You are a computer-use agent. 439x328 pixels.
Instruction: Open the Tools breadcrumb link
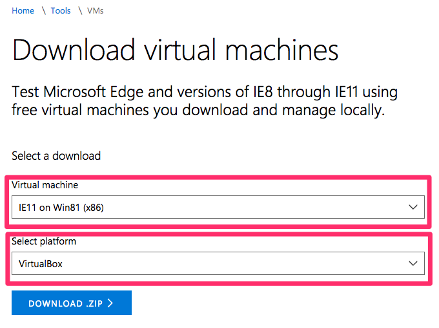click(x=61, y=10)
